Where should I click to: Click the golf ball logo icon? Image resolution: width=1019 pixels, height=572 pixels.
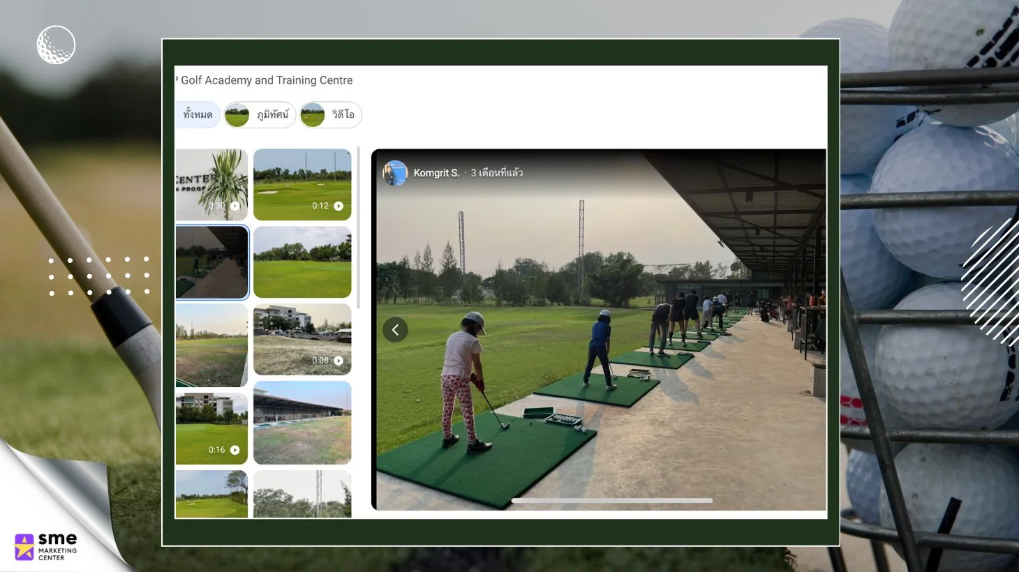tap(56, 45)
